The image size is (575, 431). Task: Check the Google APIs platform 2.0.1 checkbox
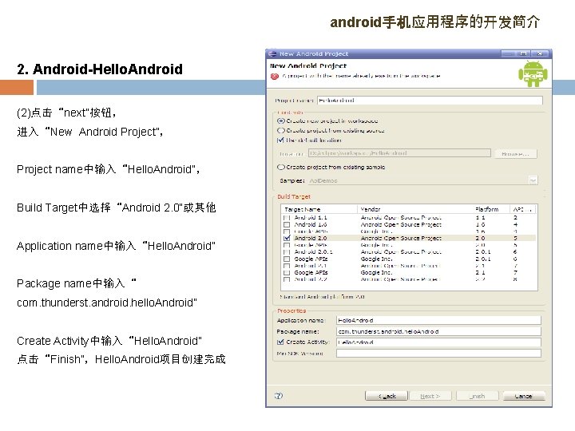click(287, 259)
